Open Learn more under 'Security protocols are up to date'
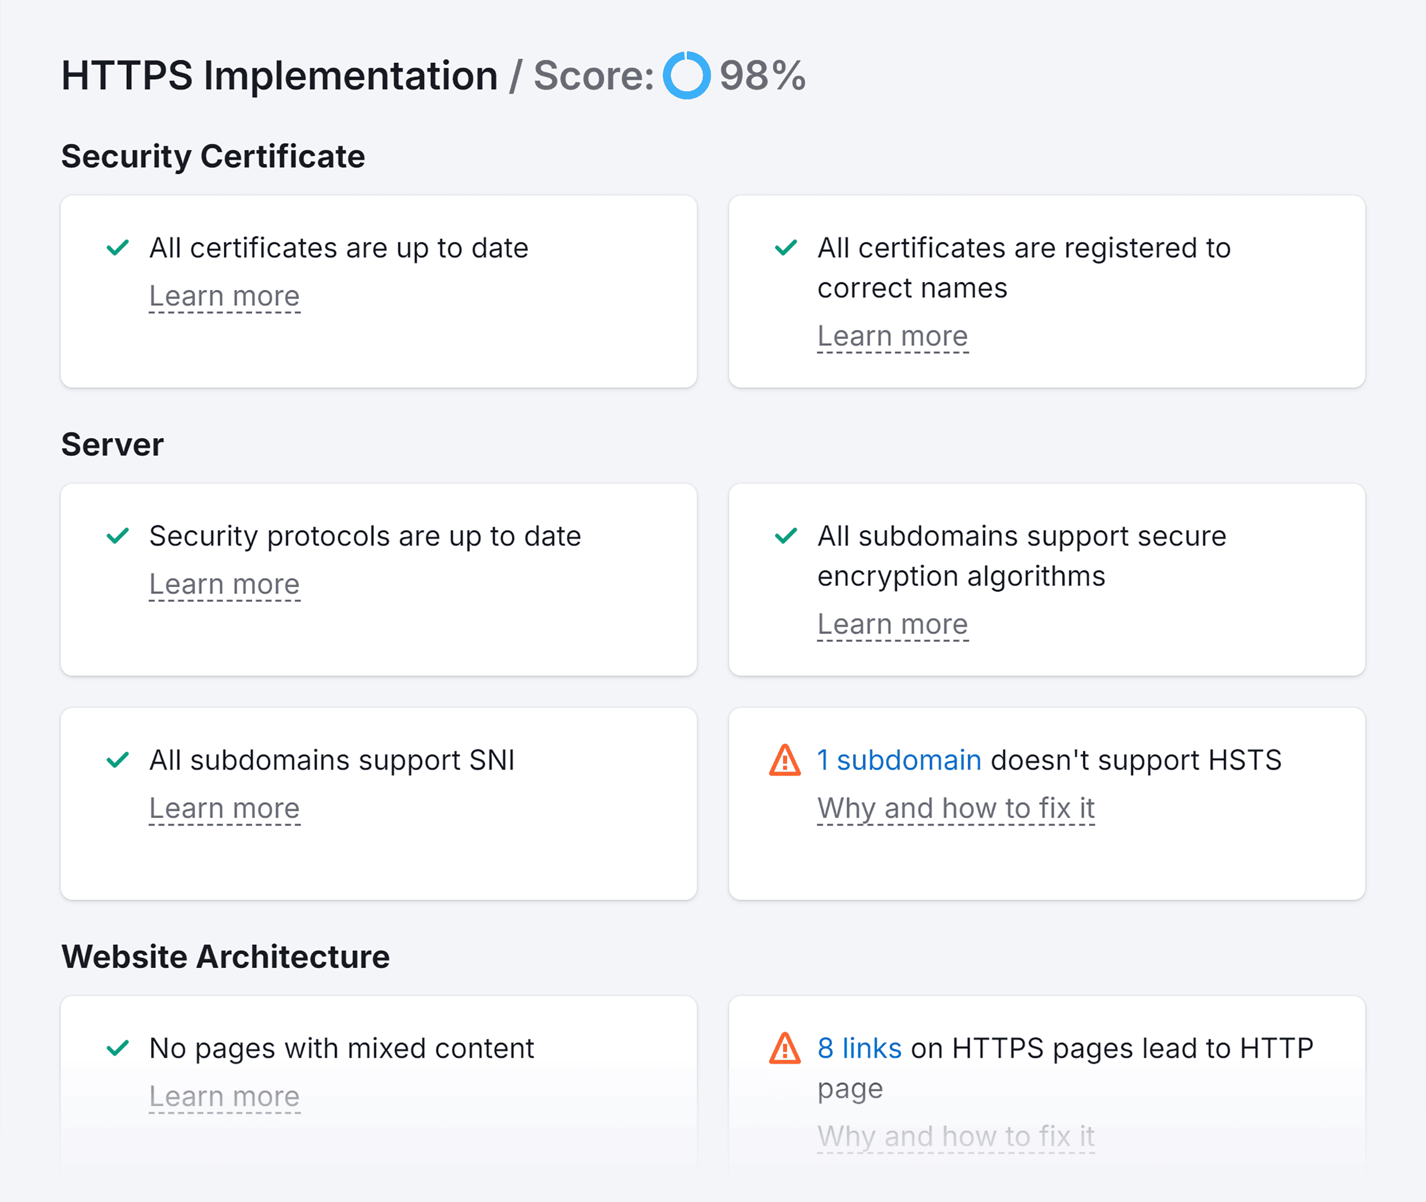 (224, 585)
